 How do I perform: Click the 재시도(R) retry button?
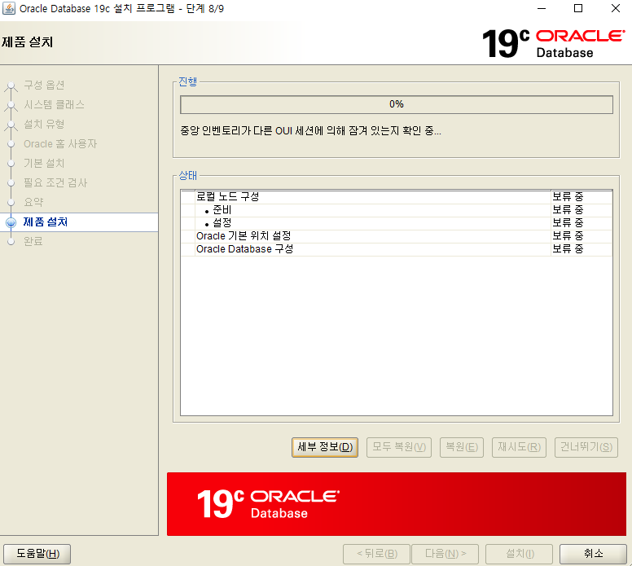tap(519, 447)
